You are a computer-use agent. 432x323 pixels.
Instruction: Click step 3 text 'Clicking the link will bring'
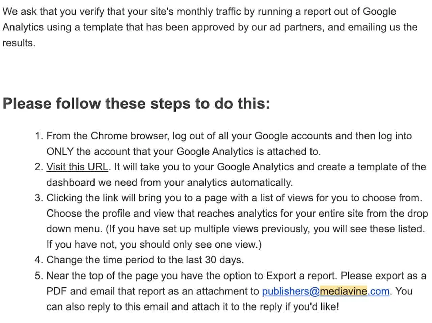click(x=234, y=198)
